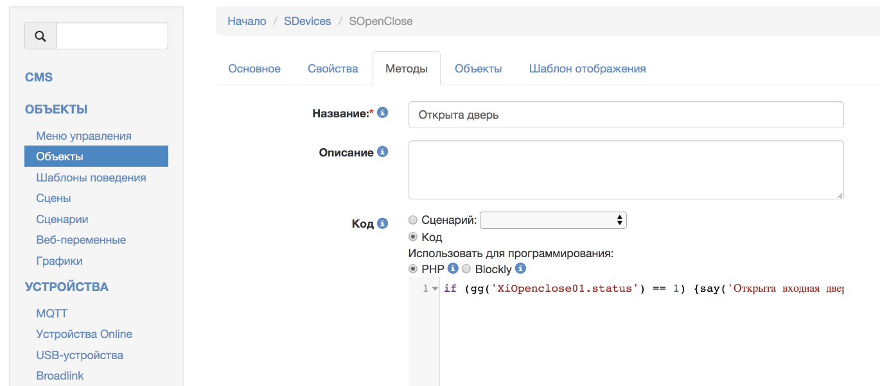Select the Код radio button
Screen dimensions: 880x386
(413, 237)
